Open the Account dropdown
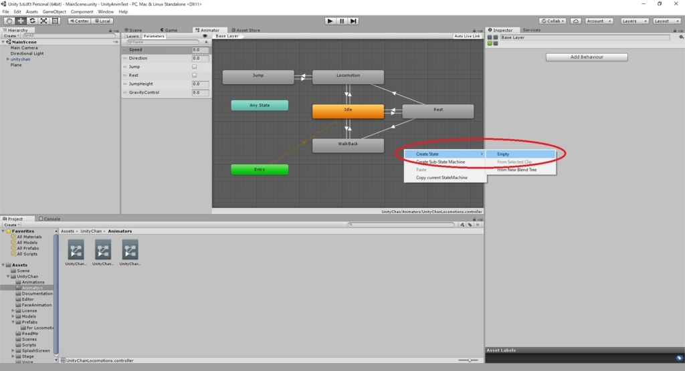 [x=599, y=21]
